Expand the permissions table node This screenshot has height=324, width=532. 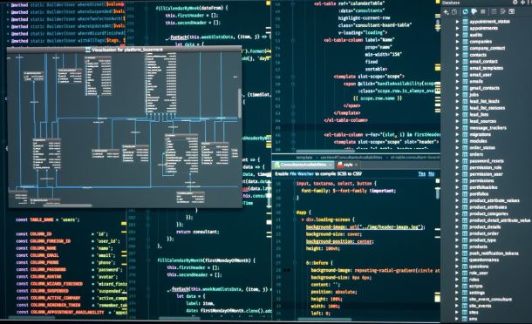(x=457, y=180)
